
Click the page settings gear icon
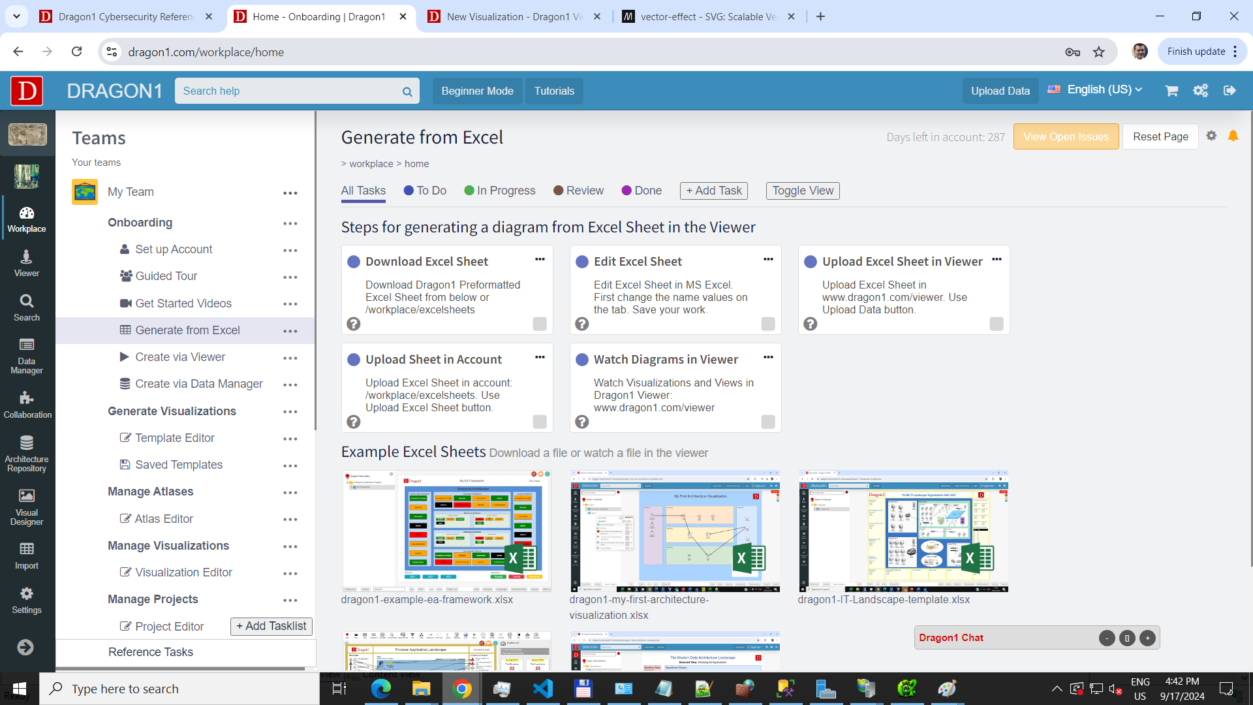[1211, 136]
